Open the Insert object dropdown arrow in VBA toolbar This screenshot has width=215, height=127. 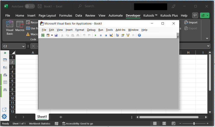point(52,35)
